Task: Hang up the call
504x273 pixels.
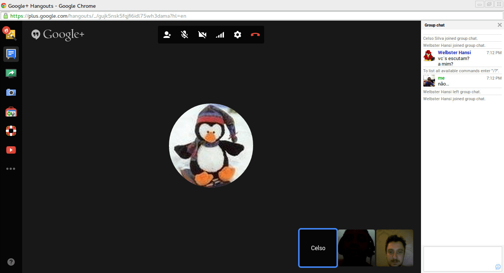Action: point(255,34)
